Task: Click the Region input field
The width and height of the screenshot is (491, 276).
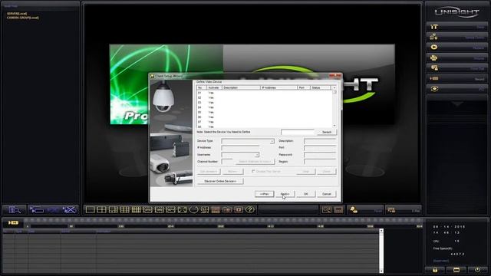Action: (320, 162)
